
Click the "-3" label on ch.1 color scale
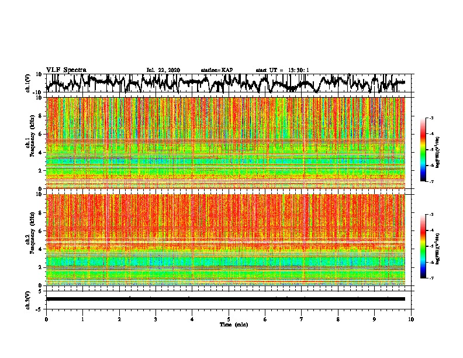click(x=431, y=118)
